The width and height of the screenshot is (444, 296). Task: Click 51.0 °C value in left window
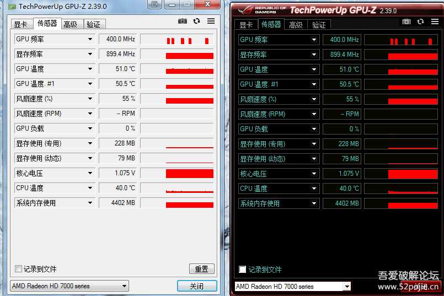click(118, 69)
